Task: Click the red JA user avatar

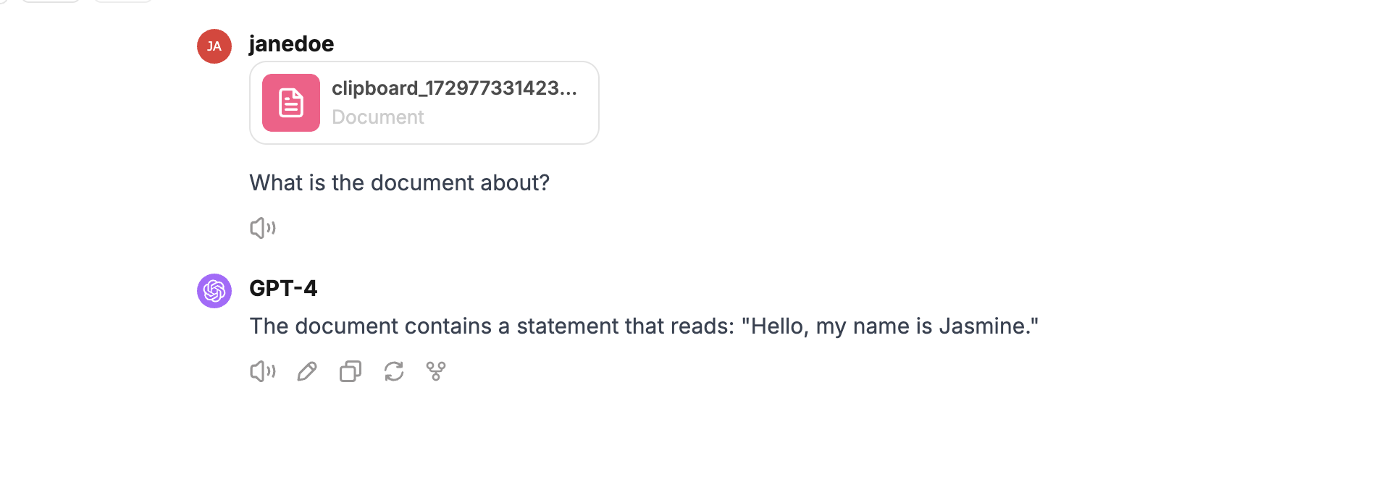Action: pos(214,46)
